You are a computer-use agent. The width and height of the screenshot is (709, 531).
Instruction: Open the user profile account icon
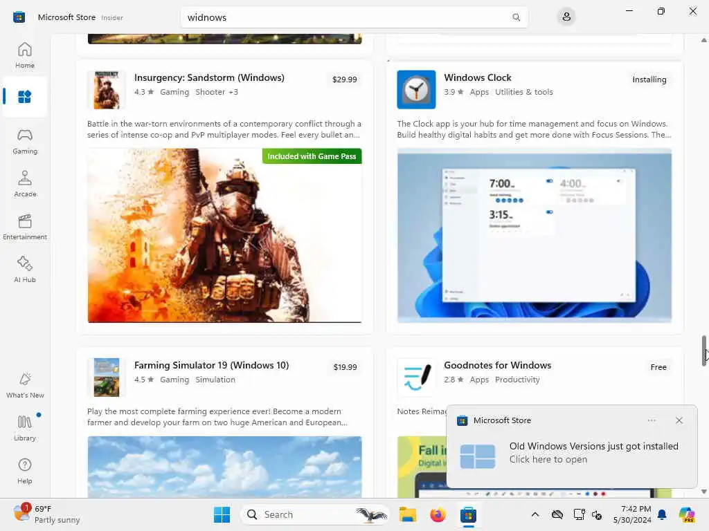(566, 17)
